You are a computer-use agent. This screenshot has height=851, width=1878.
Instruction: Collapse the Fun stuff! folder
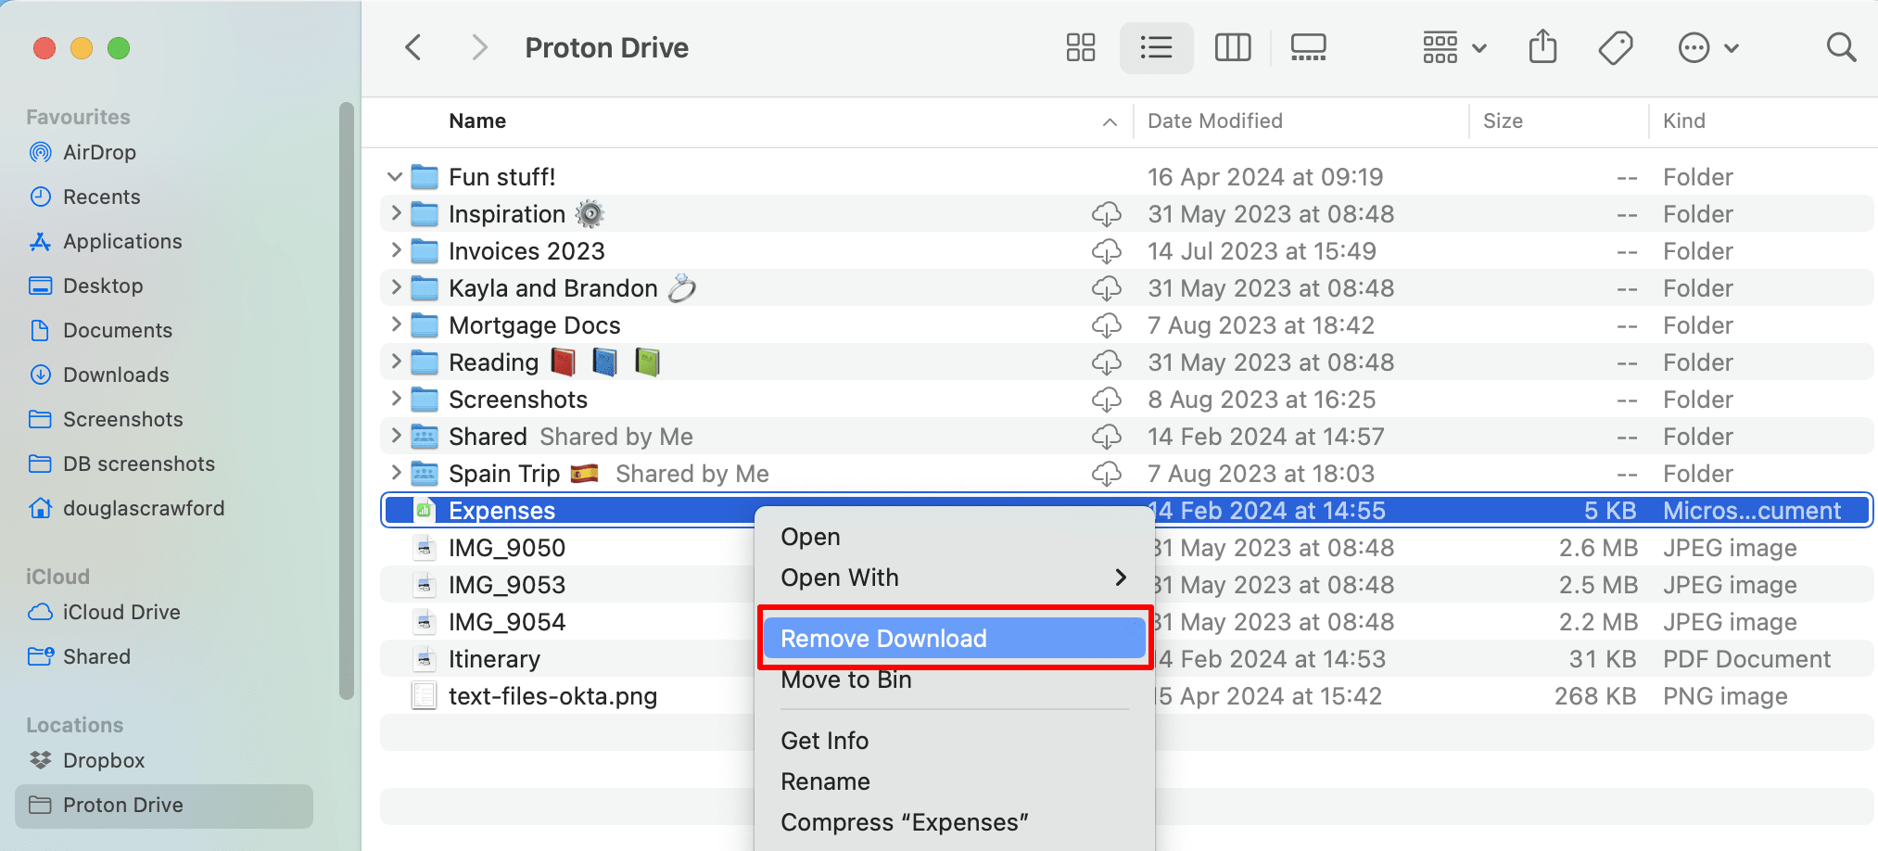(x=394, y=176)
